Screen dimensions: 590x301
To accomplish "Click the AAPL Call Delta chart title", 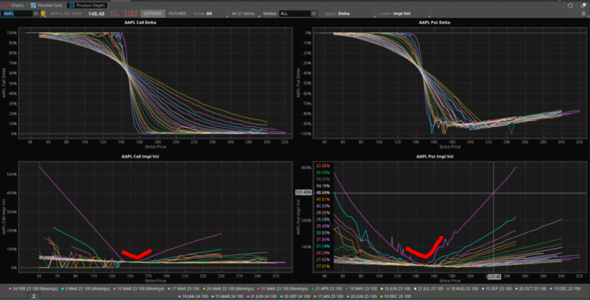I will point(140,22).
